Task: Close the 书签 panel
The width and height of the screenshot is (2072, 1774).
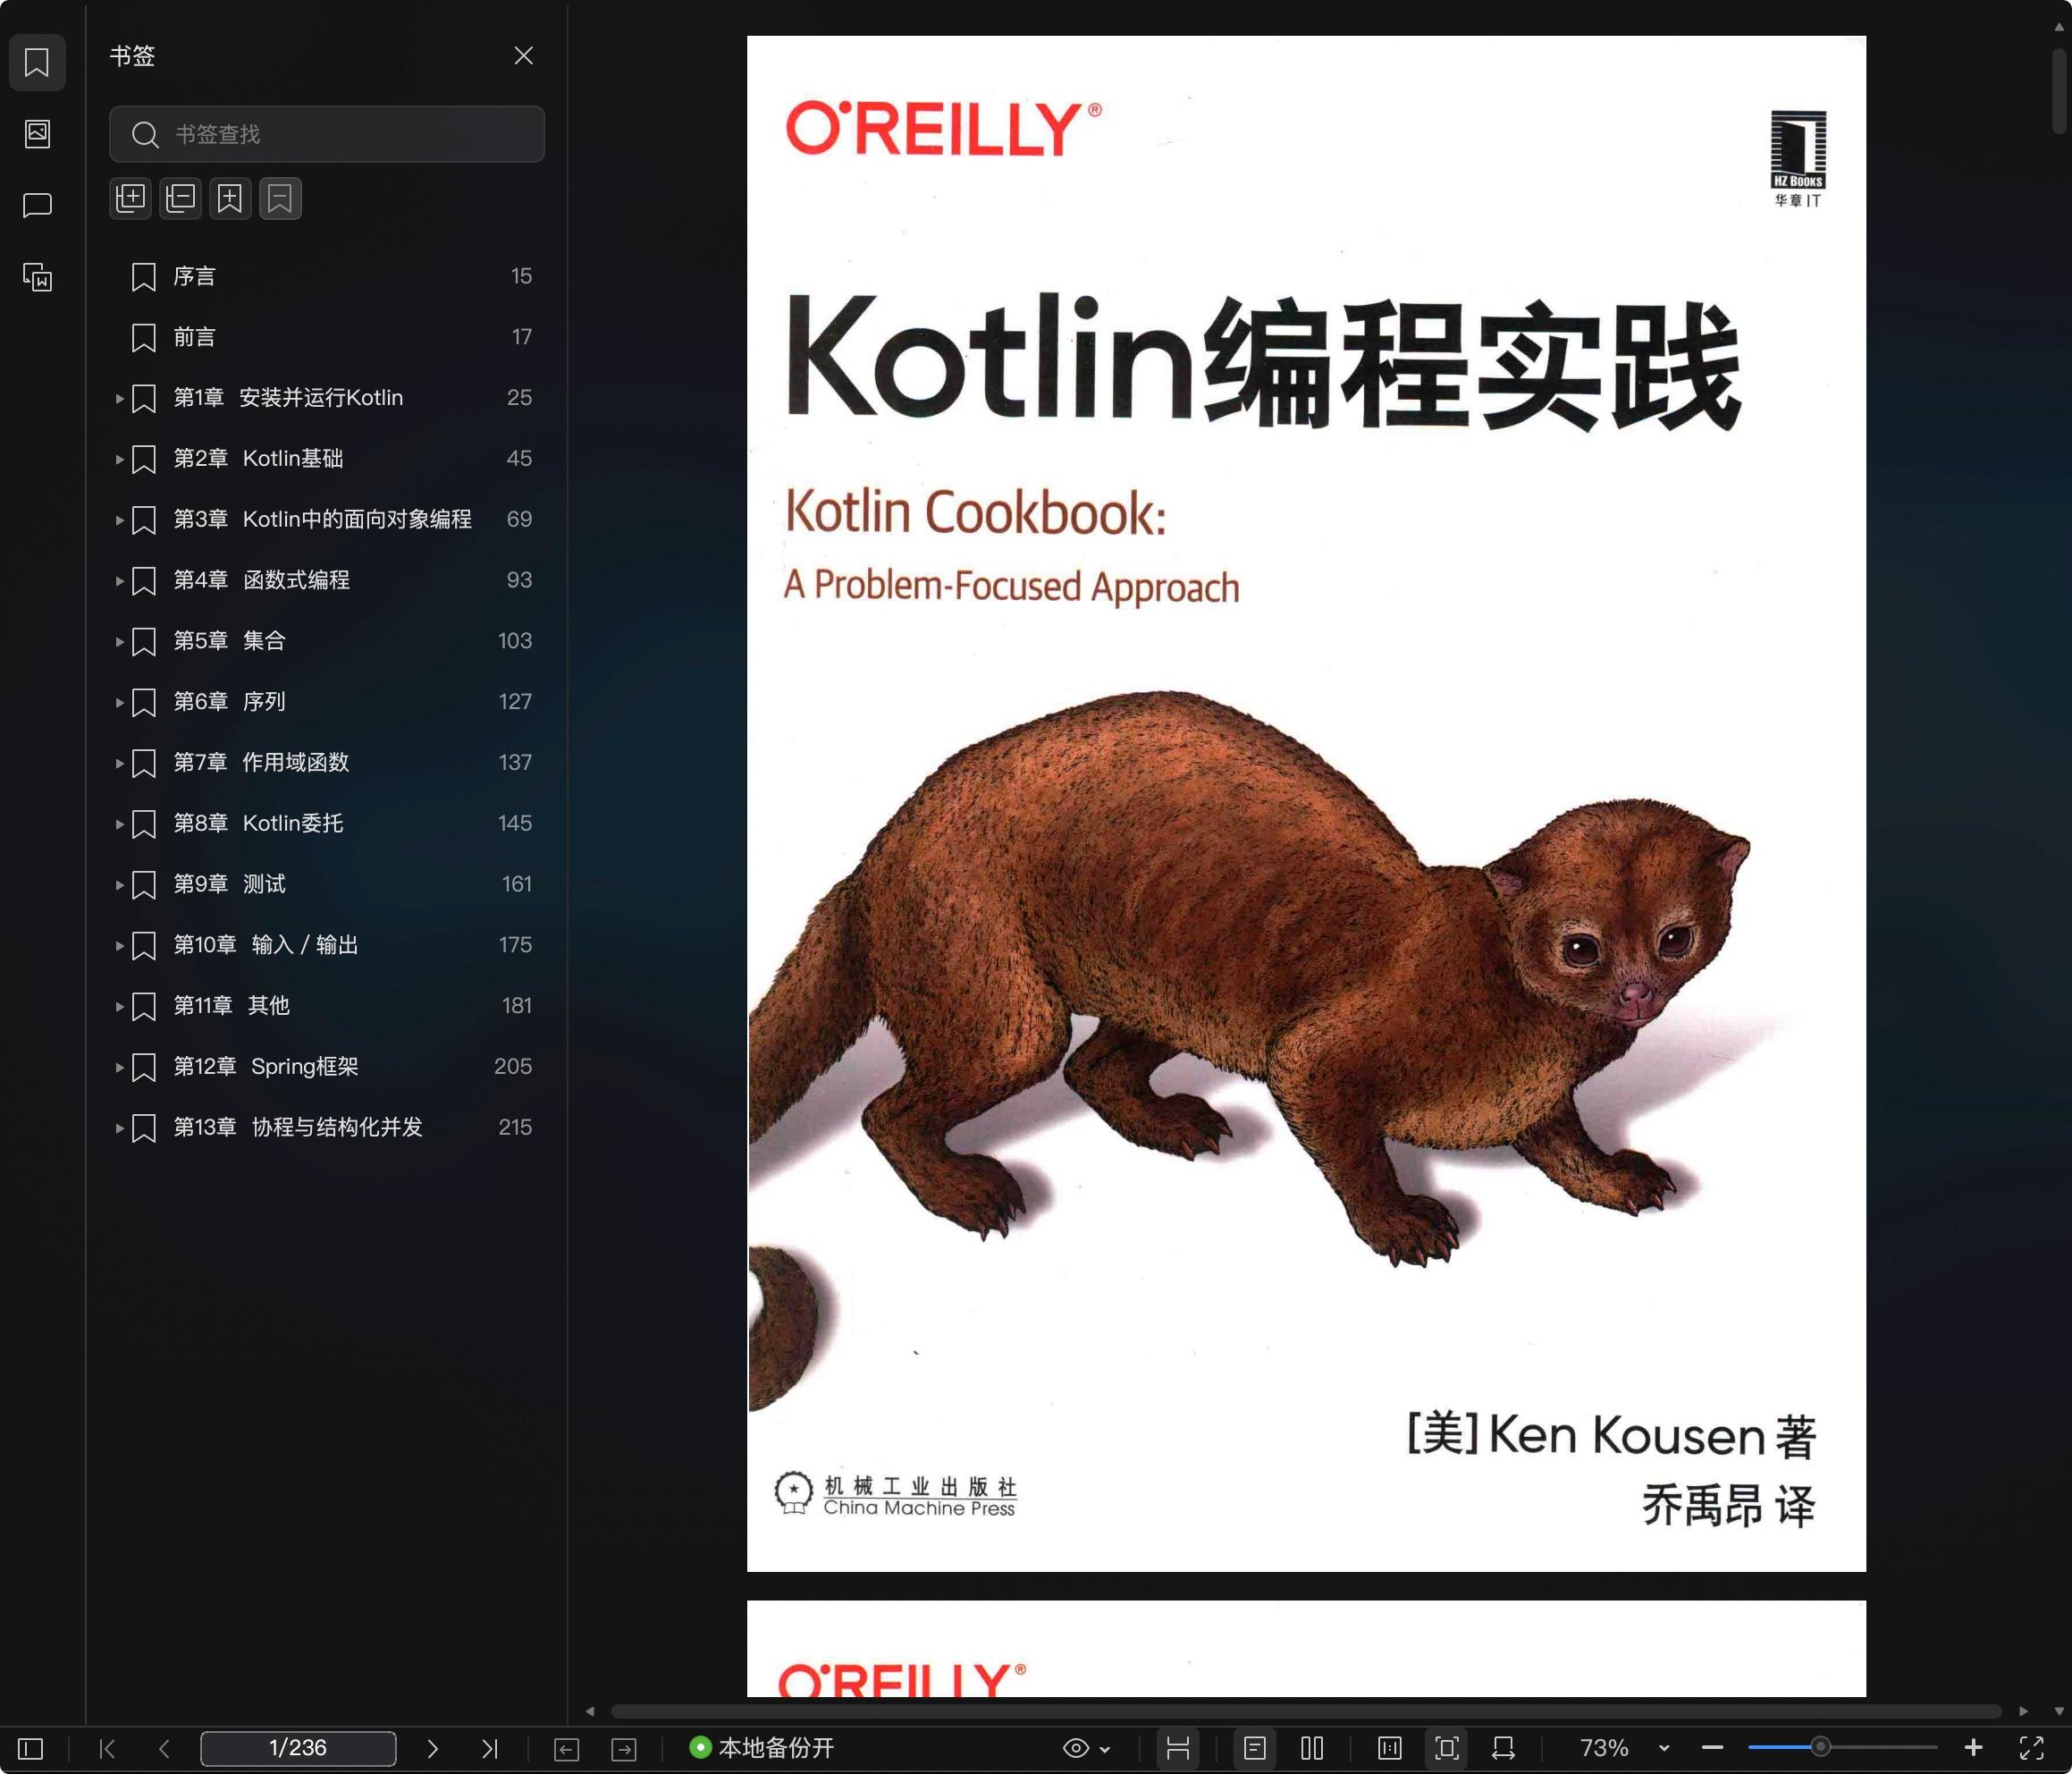Action: click(x=523, y=56)
